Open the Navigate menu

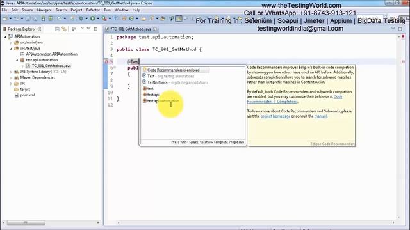coord(44,10)
